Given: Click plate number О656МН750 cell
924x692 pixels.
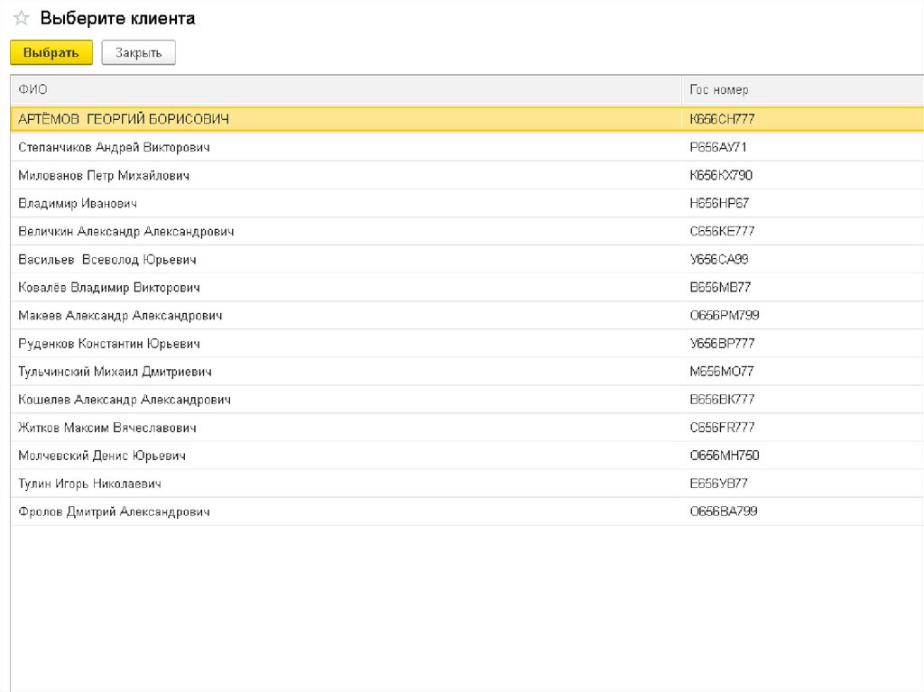Looking at the screenshot, I should click(x=724, y=456).
